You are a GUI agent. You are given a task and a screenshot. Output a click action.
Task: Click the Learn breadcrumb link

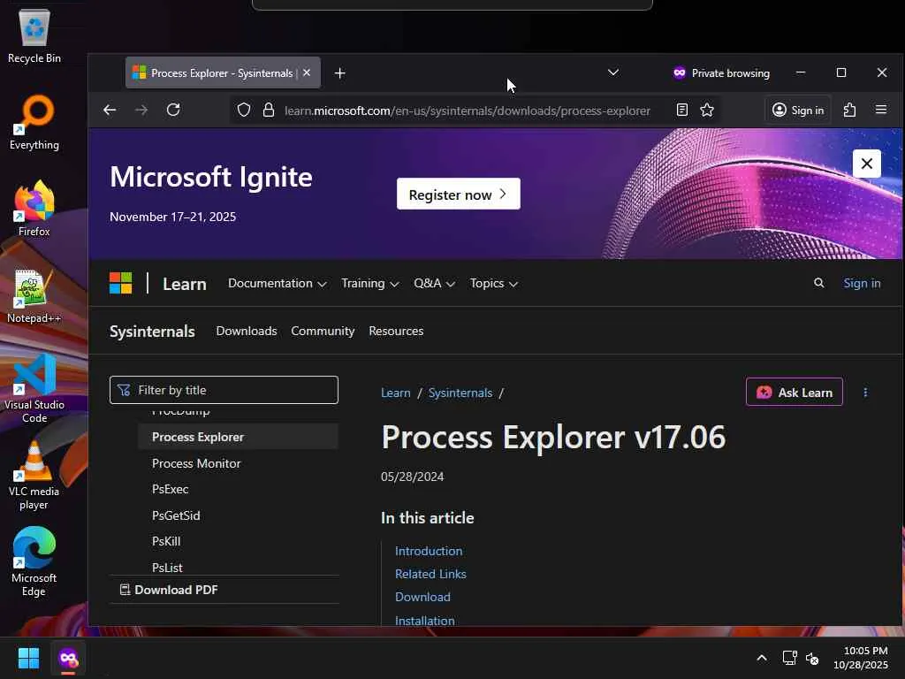(x=396, y=393)
